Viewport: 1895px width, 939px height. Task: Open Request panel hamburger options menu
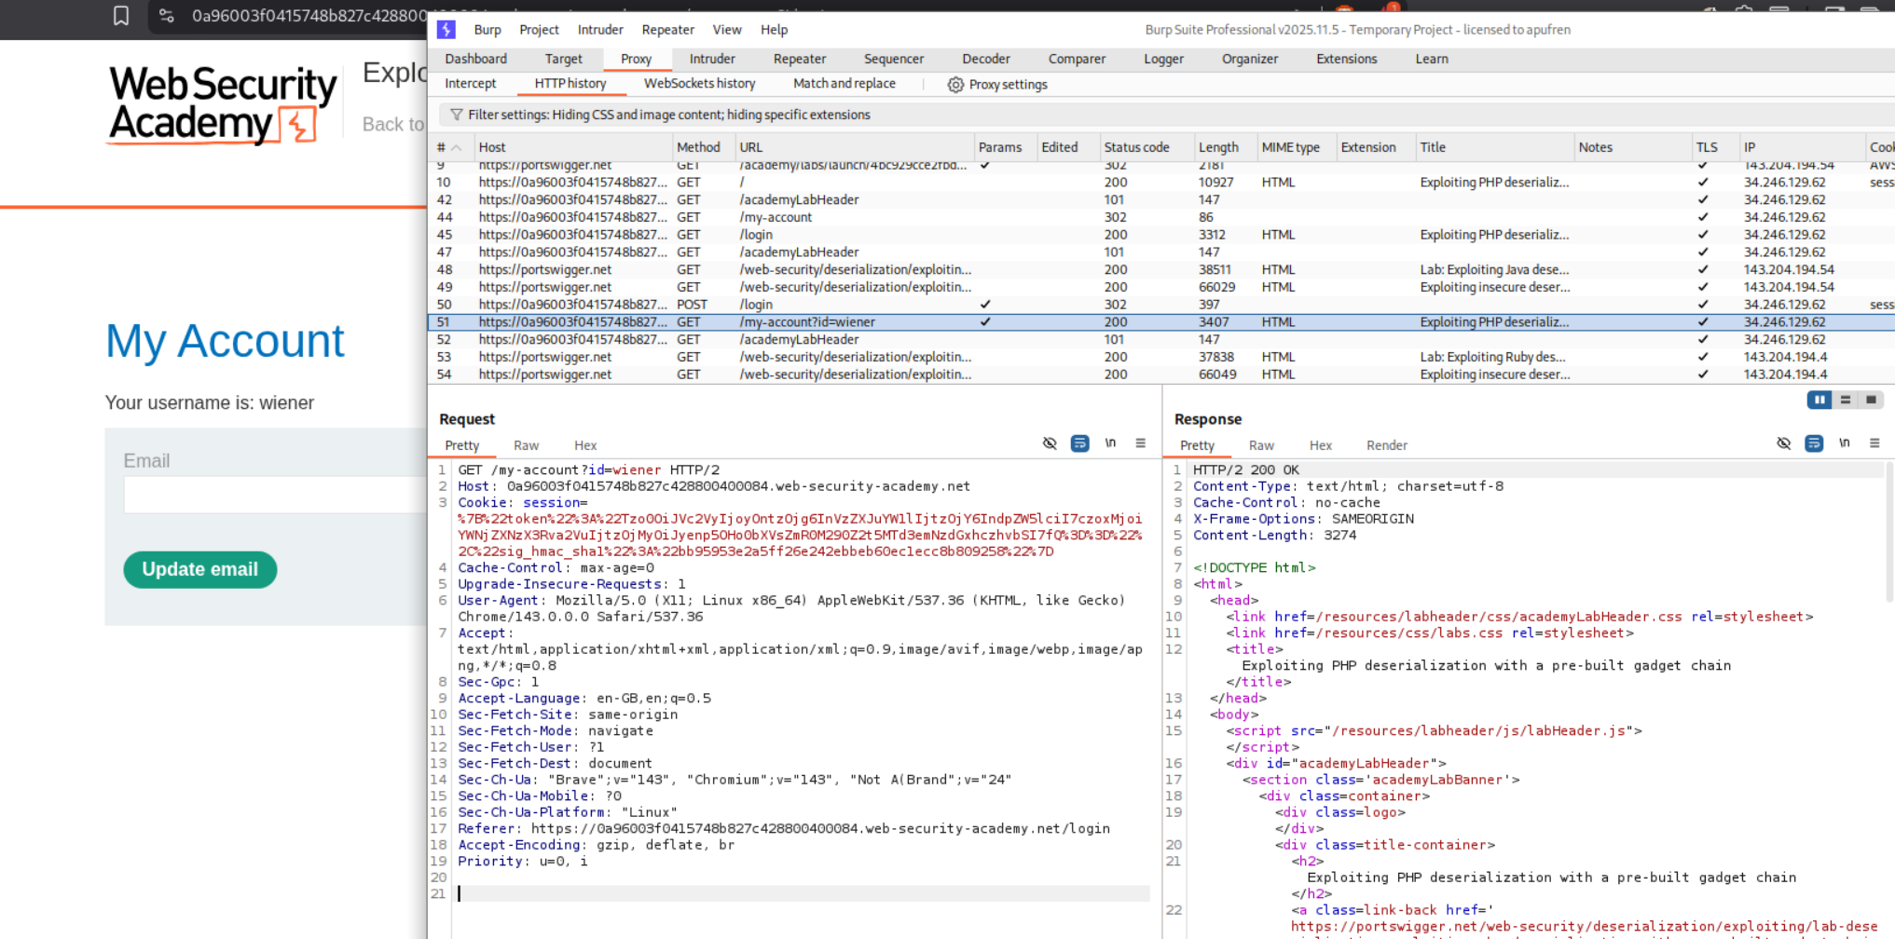tap(1140, 443)
